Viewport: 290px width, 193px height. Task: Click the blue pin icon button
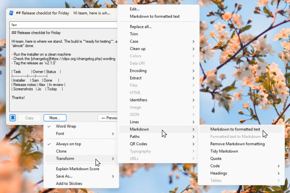pos(13,118)
